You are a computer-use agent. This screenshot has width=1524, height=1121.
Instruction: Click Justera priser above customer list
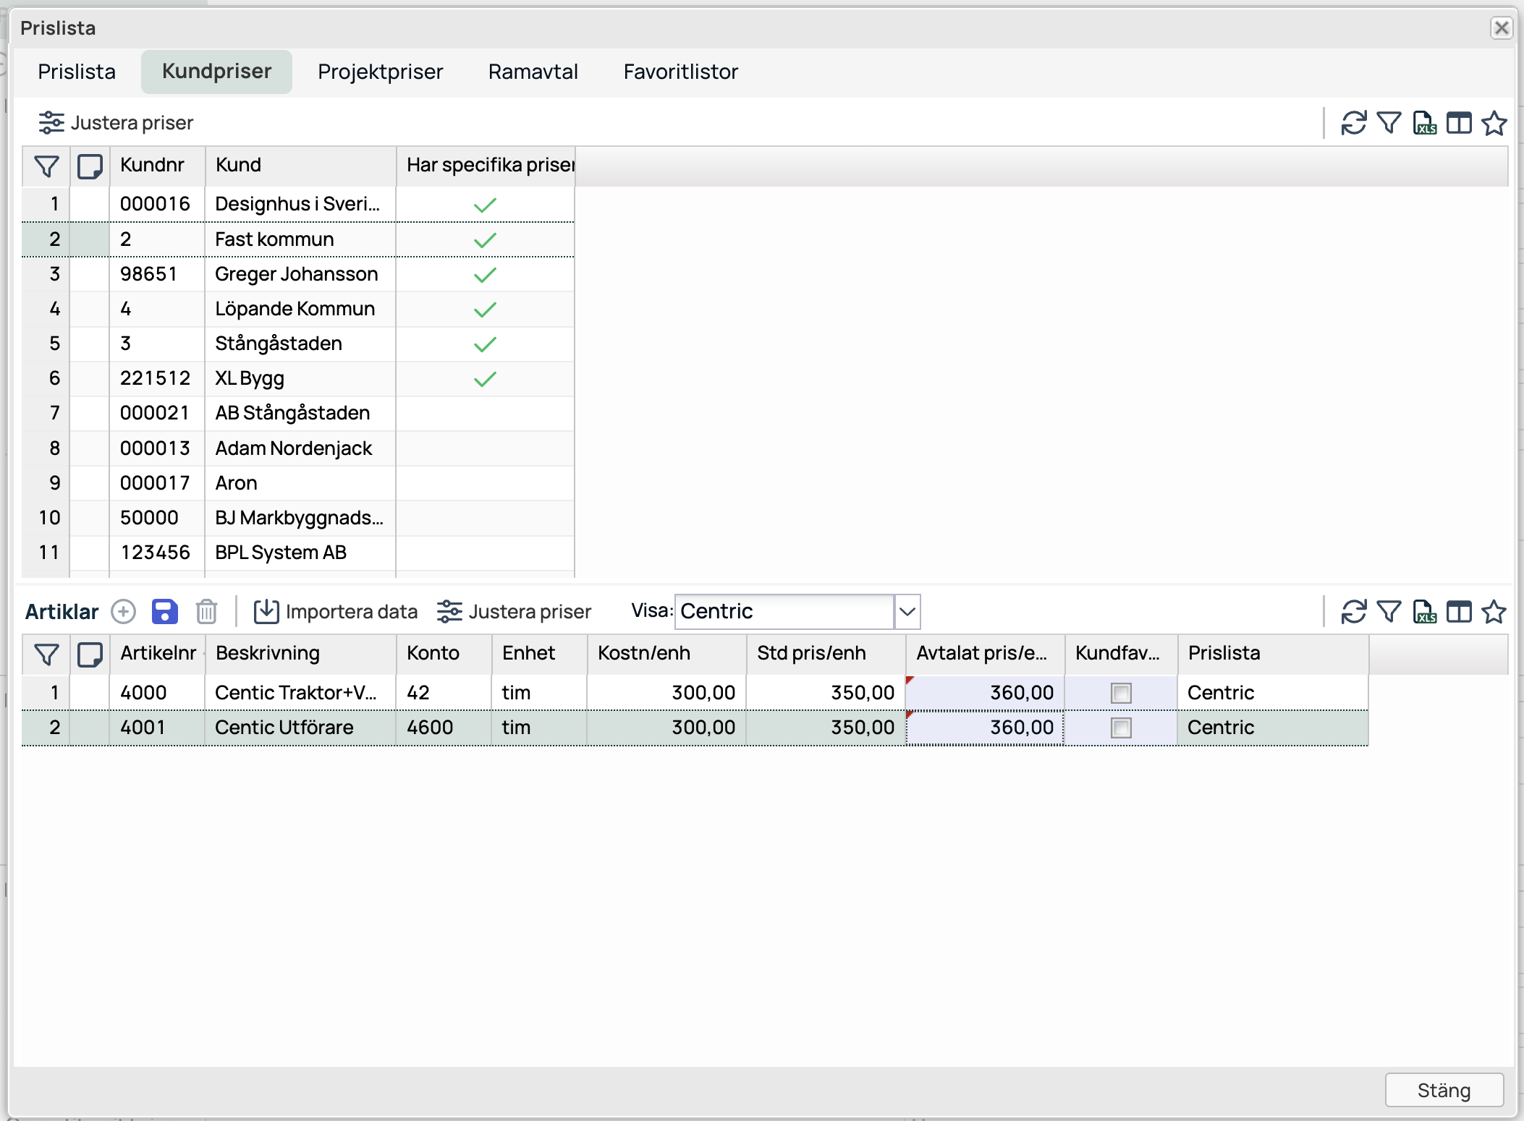click(x=116, y=123)
